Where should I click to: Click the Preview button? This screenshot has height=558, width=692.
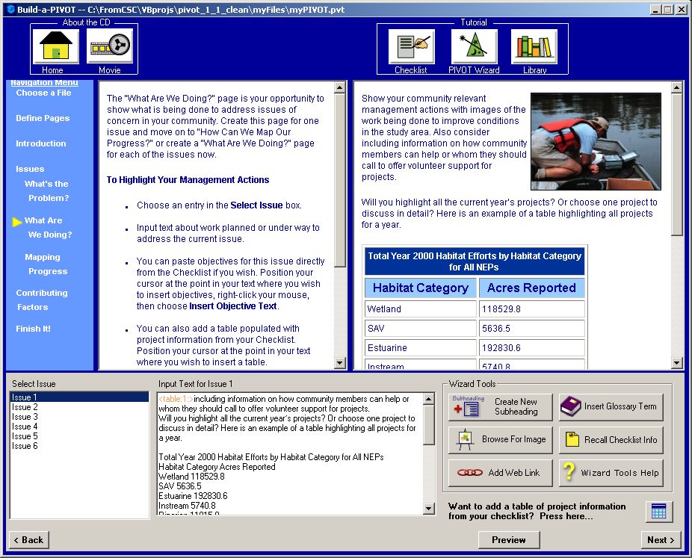point(509,540)
